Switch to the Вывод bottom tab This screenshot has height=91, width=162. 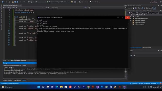tap(24, 80)
